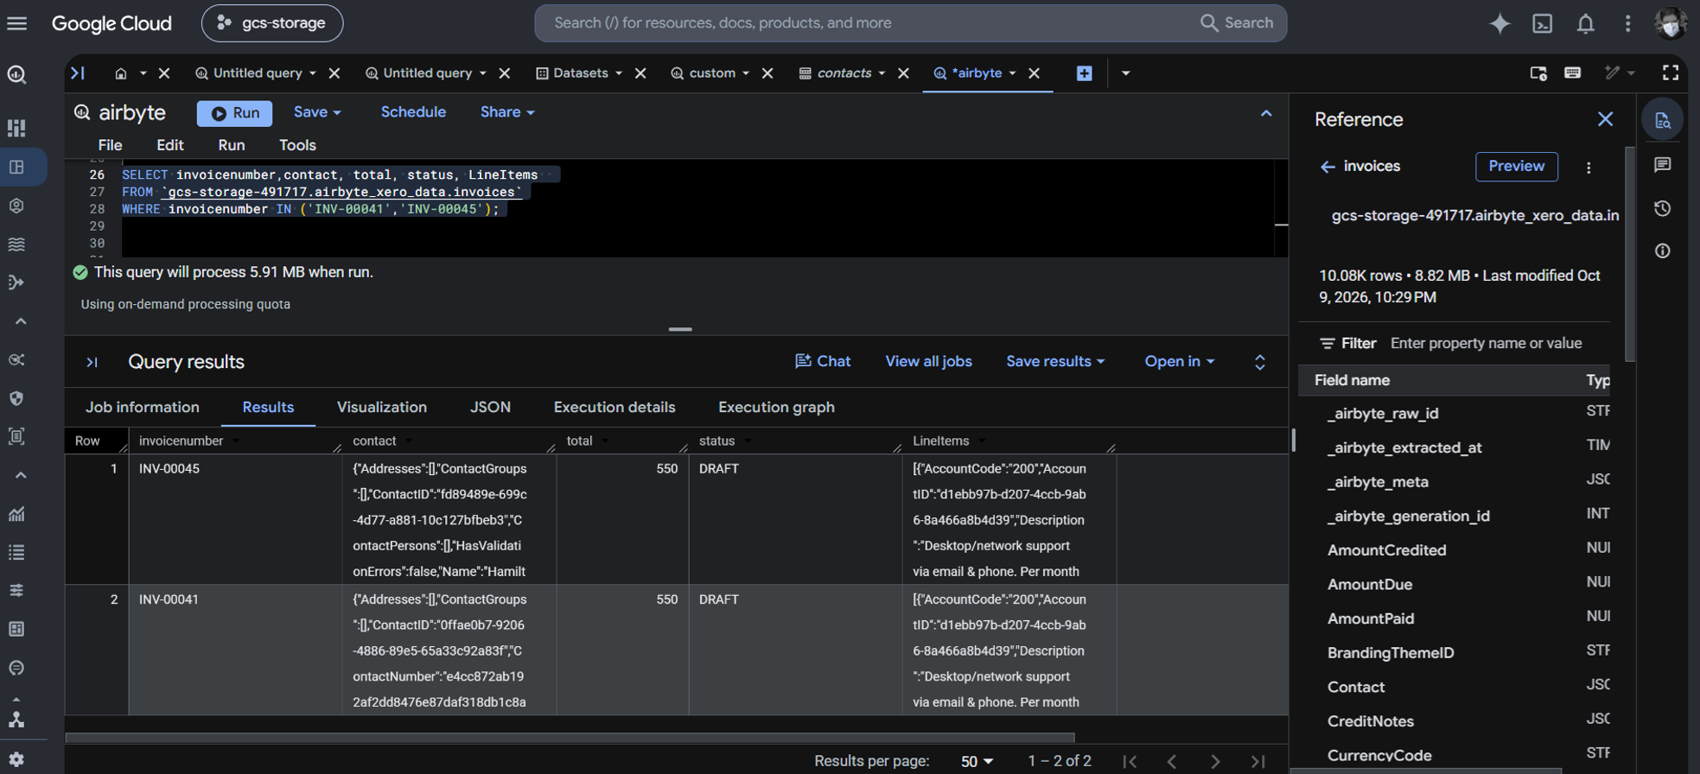This screenshot has width=1700, height=774.
Task: Switch to Job information tab
Action: coord(143,408)
